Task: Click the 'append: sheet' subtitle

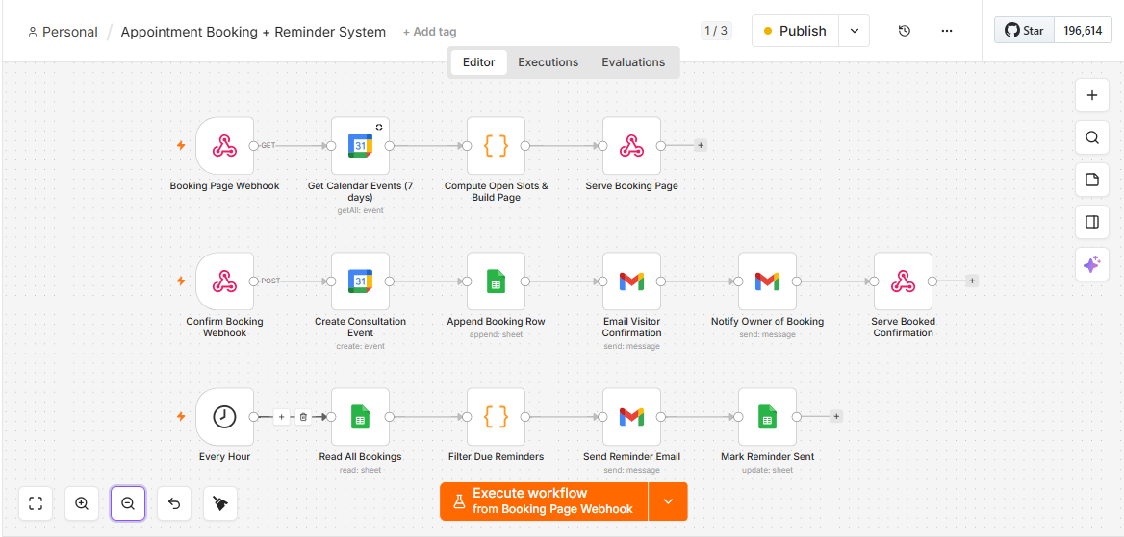Action: coord(496,334)
